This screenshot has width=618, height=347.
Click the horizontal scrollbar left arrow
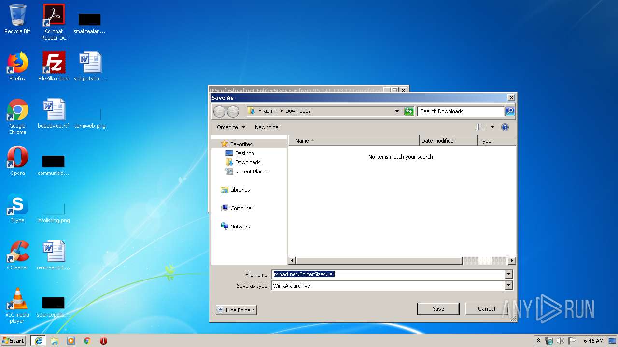pyautogui.click(x=292, y=261)
